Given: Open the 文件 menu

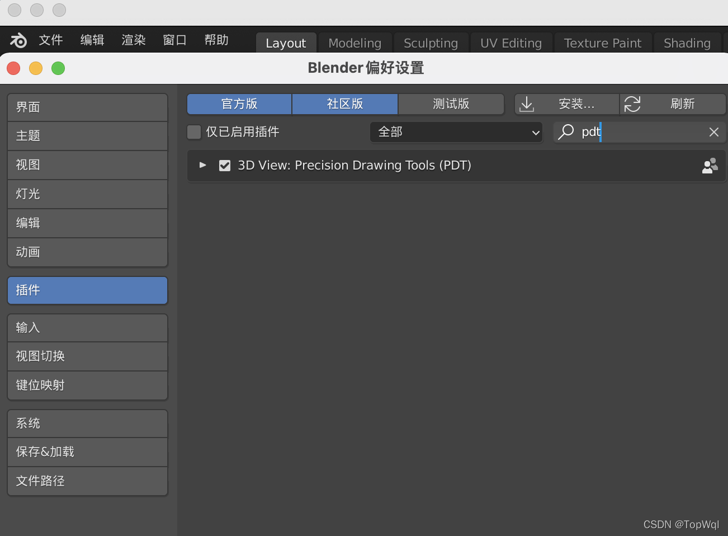Looking at the screenshot, I should 51,40.
